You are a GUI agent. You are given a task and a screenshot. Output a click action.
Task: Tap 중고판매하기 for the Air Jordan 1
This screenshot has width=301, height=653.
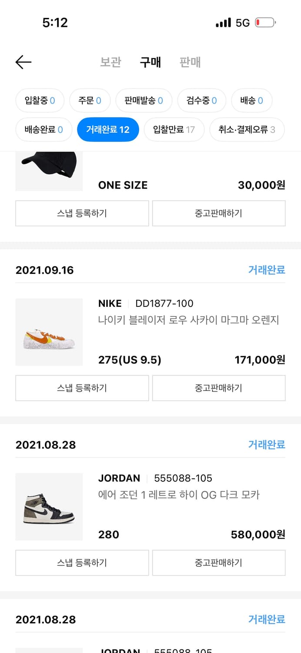[x=219, y=562]
